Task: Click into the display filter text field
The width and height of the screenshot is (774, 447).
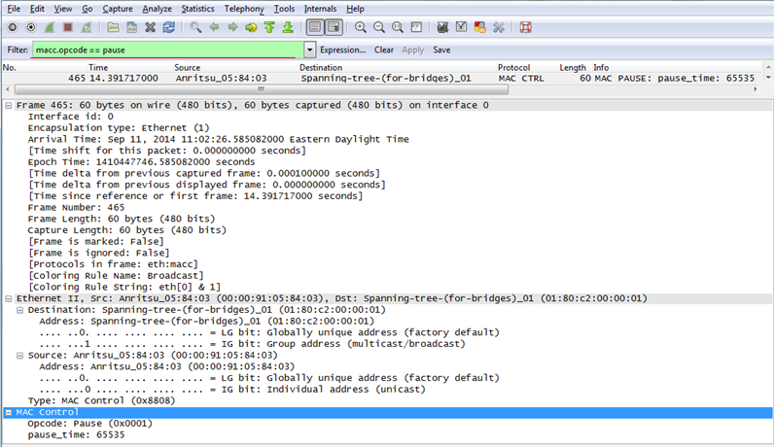Action: click(x=165, y=50)
